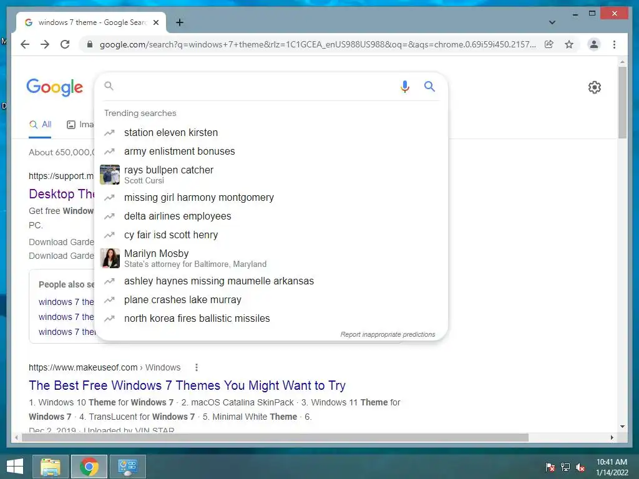
Task: Click the scrollbar up arrow
Action: pyautogui.click(x=622, y=62)
